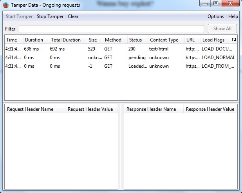Viewport: 242px width, 193px height.
Task: Click Response Header Value column header
Action: coord(210,109)
